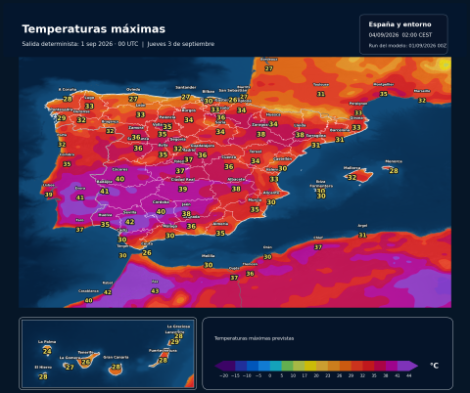Click the 44 tick on the color scale
Screen dimensions: 470x393
coord(409,375)
